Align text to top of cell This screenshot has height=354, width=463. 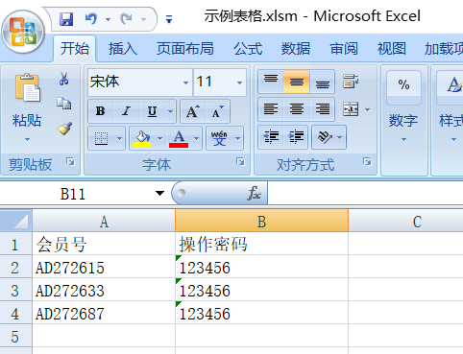click(271, 82)
